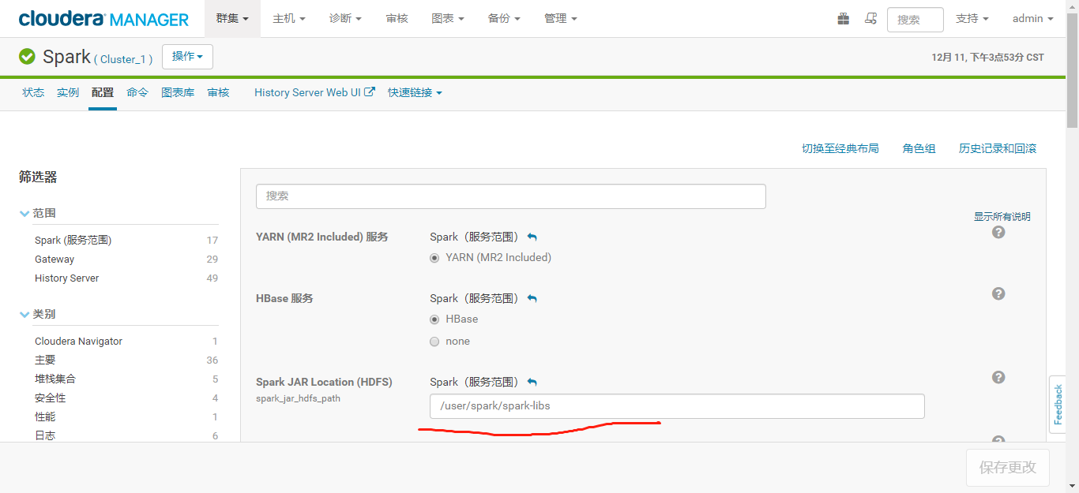Open the 审核 item in top navigation
Image resolution: width=1079 pixels, height=493 pixels.
point(397,18)
